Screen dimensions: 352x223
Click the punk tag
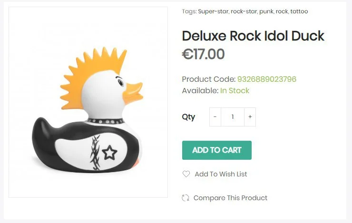click(x=266, y=11)
